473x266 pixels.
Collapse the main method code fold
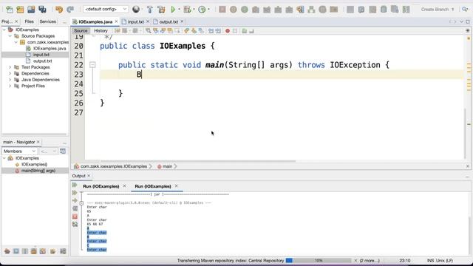[x=92, y=65]
